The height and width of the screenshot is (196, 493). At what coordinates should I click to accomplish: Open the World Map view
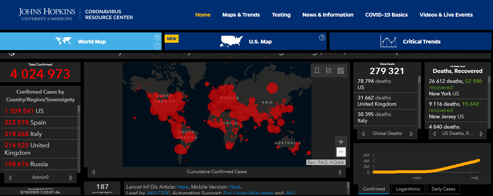[x=81, y=41]
